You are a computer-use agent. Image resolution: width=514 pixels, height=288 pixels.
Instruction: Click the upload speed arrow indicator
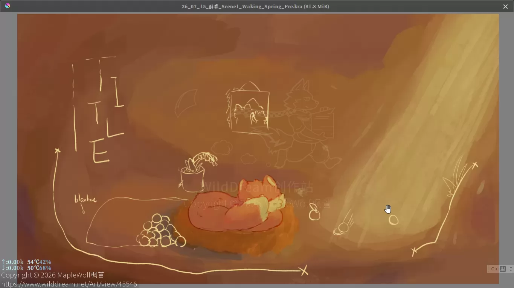3,262
